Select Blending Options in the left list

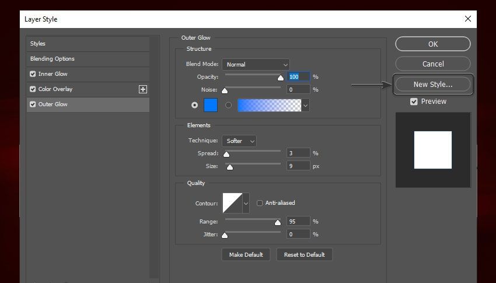pos(88,59)
